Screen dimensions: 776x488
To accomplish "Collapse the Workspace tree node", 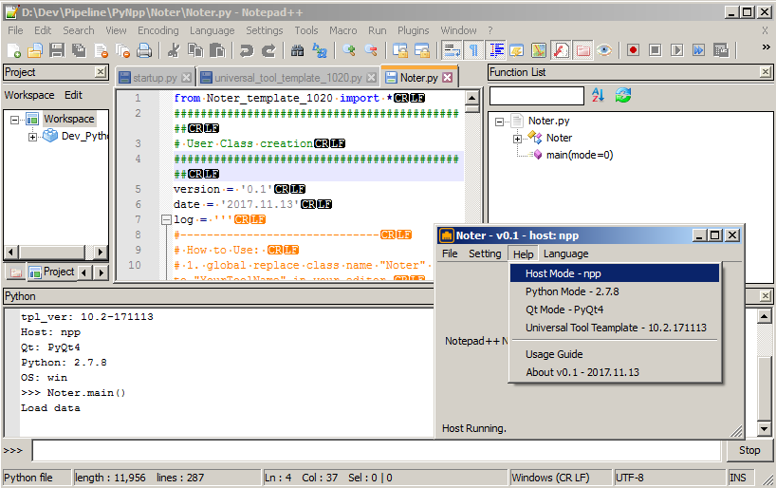I will (x=15, y=120).
